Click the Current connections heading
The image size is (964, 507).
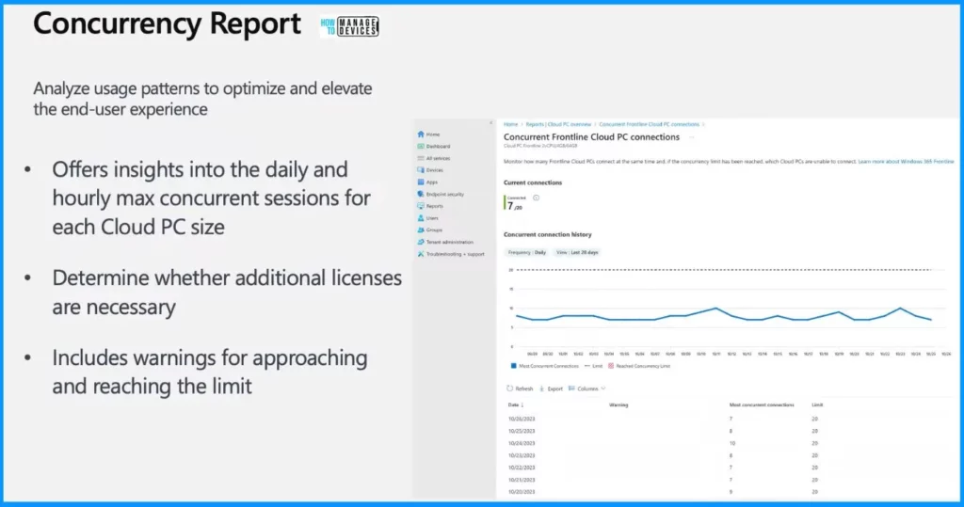533,182
